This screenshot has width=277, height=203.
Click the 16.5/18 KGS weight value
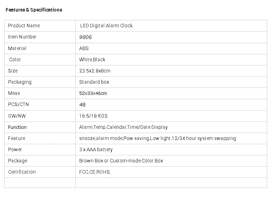[x=93, y=116]
